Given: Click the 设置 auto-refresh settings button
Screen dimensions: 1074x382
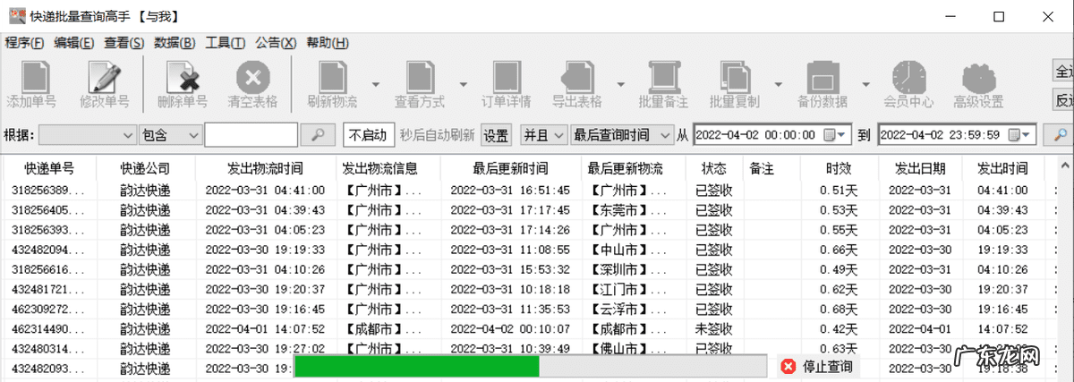Looking at the screenshot, I should click(496, 135).
